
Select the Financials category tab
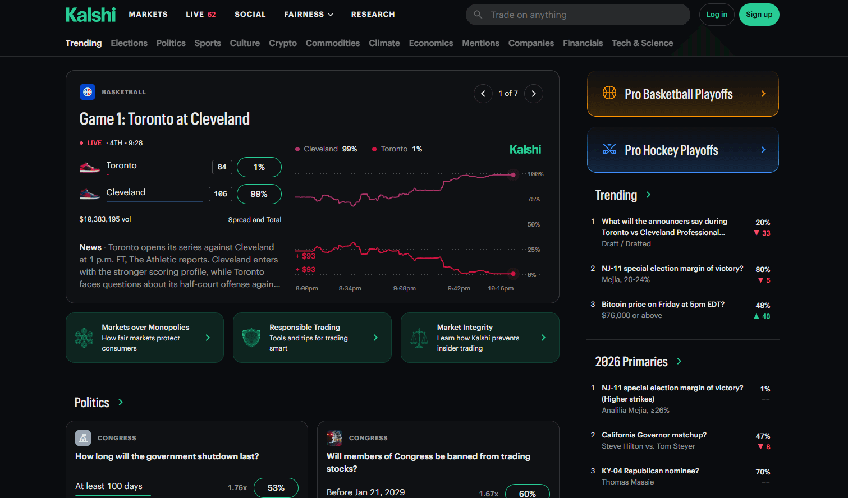pos(583,43)
